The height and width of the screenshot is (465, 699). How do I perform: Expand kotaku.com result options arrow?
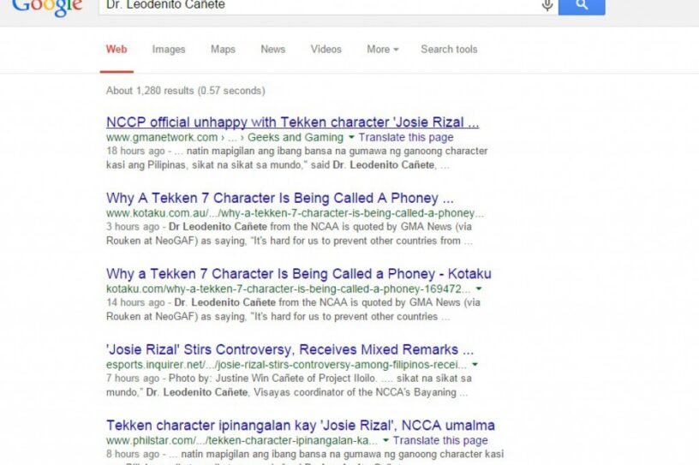pyautogui.click(x=478, y=289)
